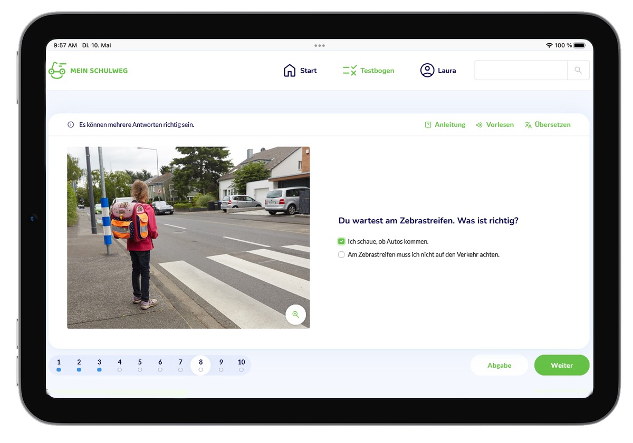Click the zebra crossing photo
The image size is (633, 443).
188,238
